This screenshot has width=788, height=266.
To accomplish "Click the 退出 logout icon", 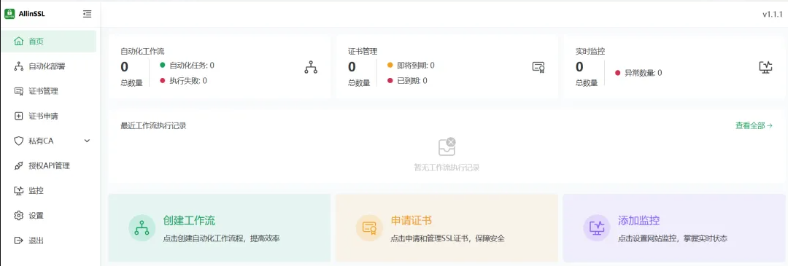I will (x=18, y=240).
